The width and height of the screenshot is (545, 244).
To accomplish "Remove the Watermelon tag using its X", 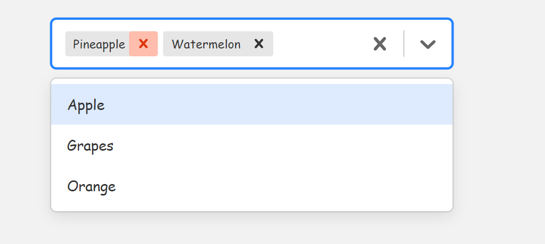I will (x=259, y=44).
